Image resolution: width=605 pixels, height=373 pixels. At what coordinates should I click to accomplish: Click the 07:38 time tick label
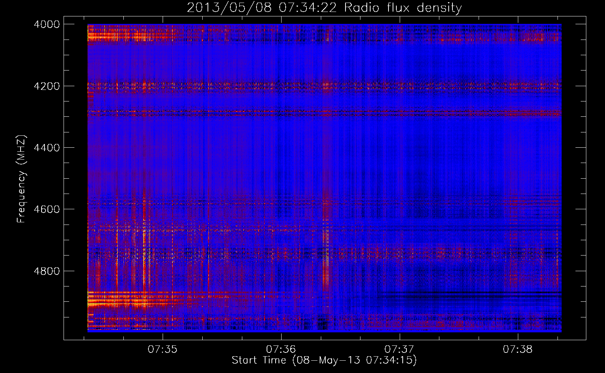(x=518, y=350)
